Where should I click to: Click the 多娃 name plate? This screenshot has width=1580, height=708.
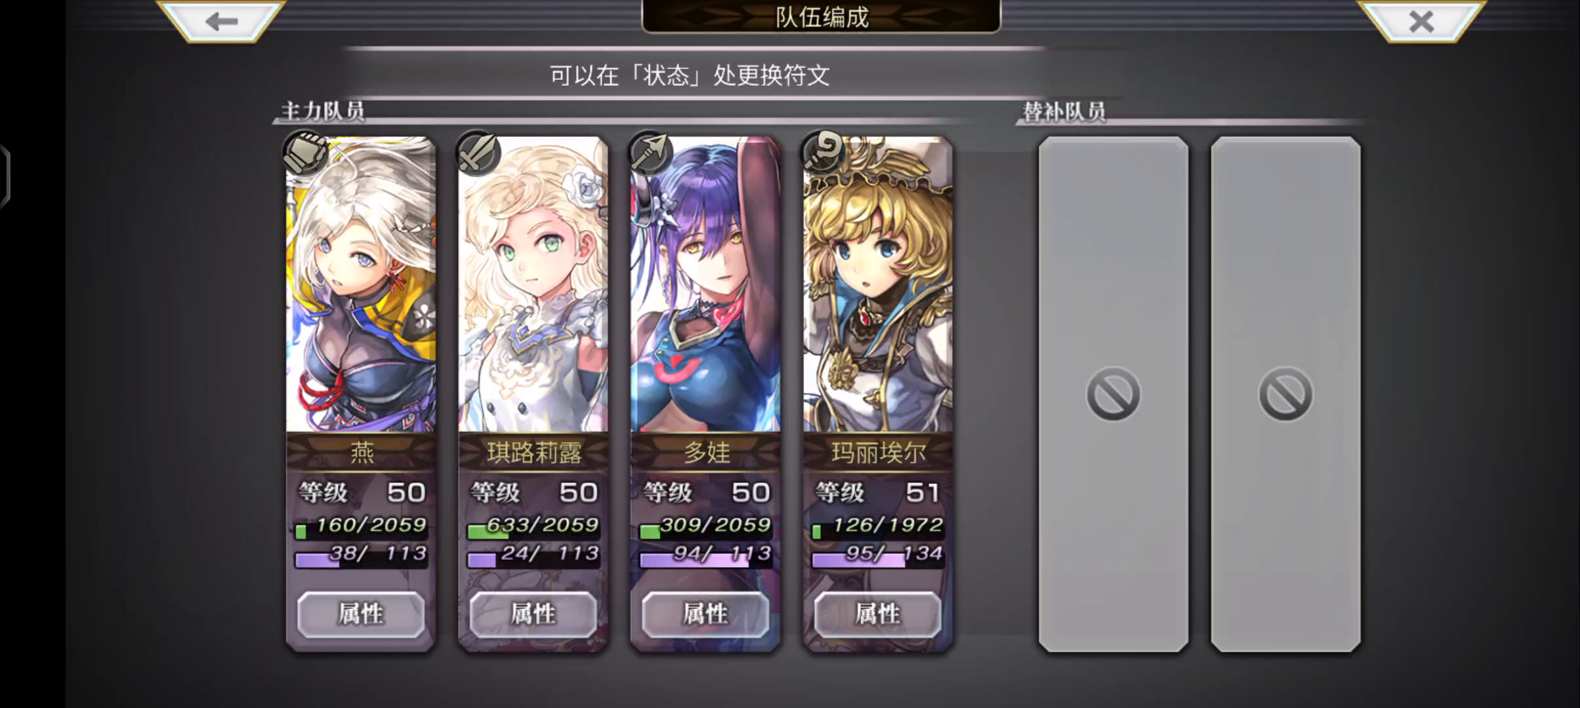click(x=705, y=452)
